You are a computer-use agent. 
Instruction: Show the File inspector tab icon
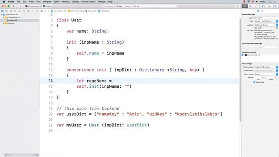[x=258, y=11]
